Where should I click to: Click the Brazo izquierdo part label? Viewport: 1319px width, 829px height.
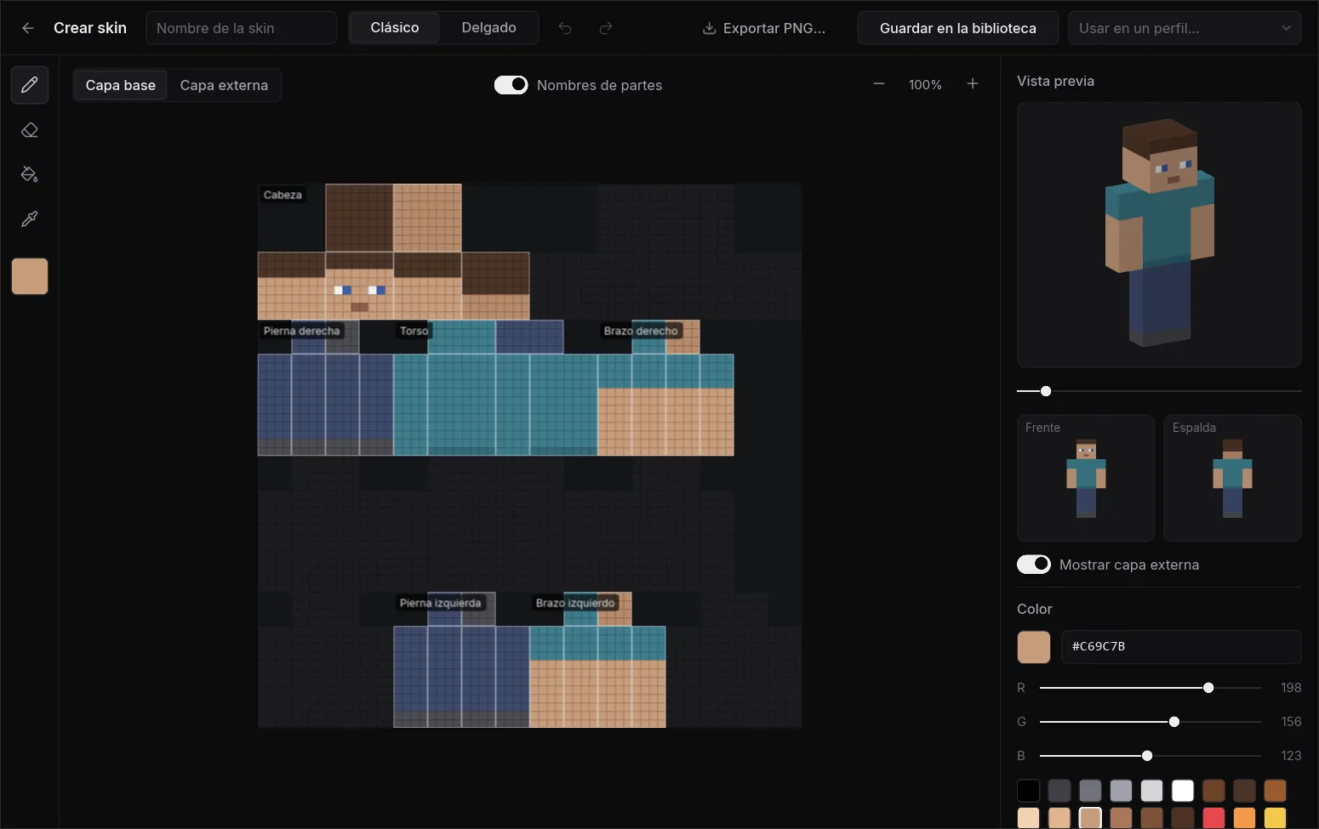575,603
